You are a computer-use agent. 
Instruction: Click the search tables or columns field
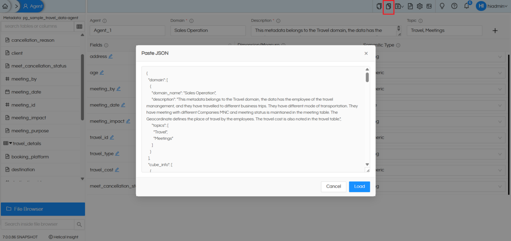pyautogui.click(x=37, y=26)
